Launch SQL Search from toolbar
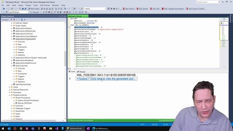233x131 pixels. click(142, 9)
